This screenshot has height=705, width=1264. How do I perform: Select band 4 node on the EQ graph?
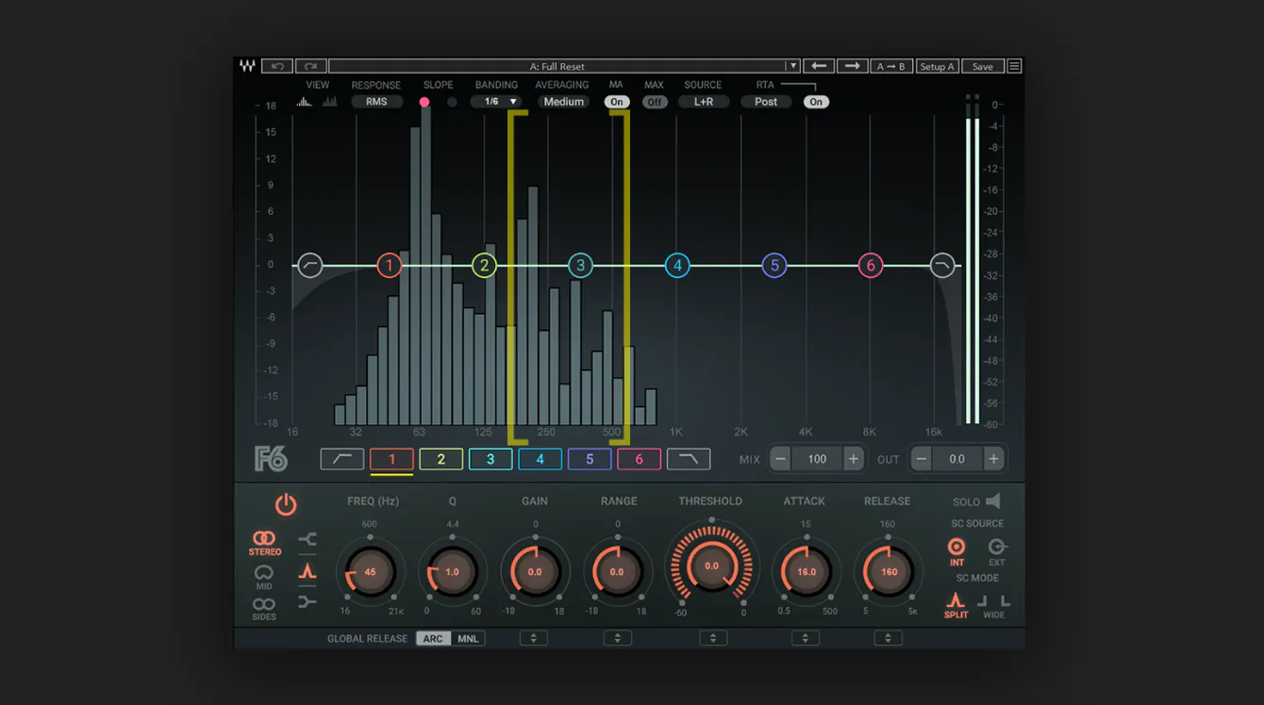[x=677, y=266]
